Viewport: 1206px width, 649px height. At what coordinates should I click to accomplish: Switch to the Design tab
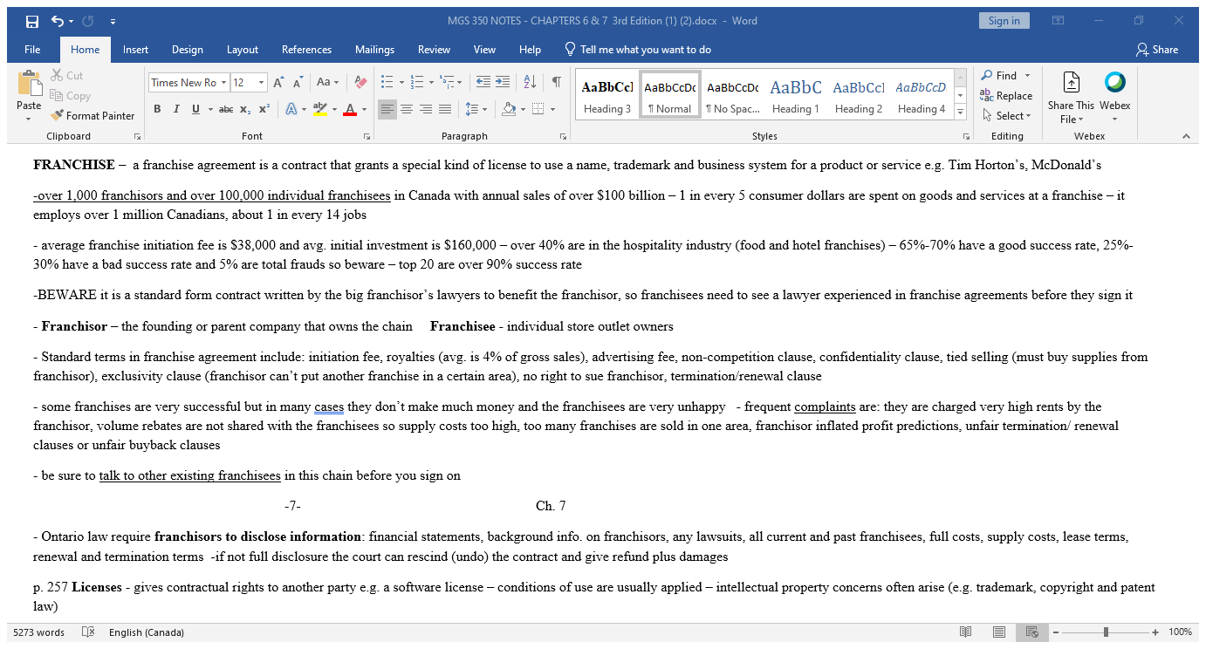point(187,50)
